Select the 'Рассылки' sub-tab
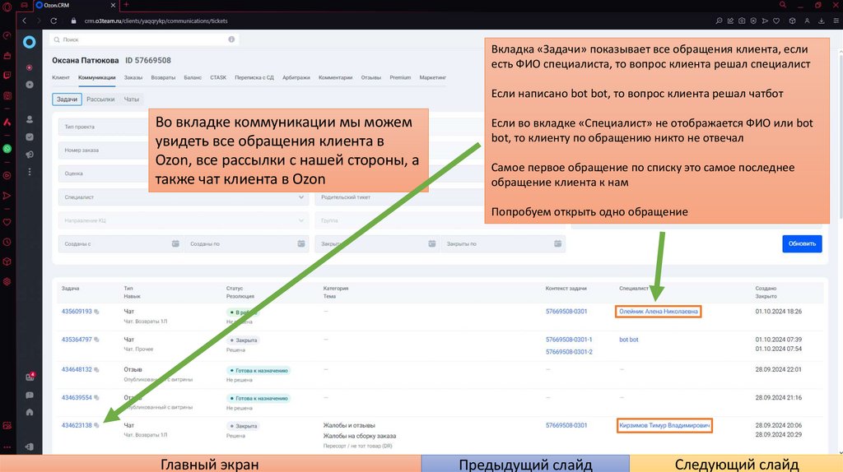The image size is (843, 472). pos(100,99)
